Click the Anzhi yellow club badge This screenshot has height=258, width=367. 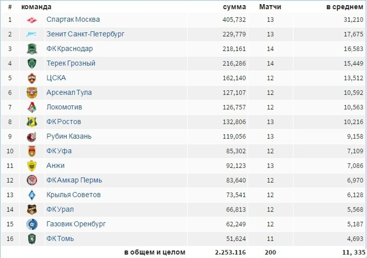coord(32,166)
